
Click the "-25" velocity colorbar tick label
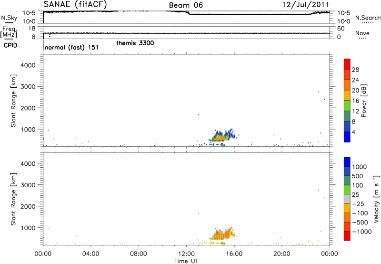tap(358, 204)
